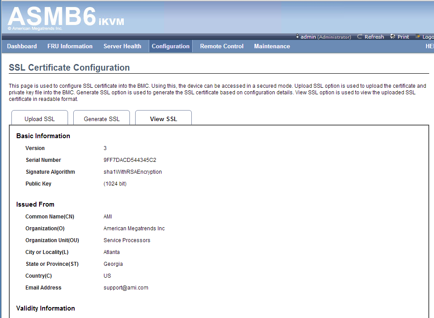Click the Version label
The height and width of the screenshot is (318, 434).
point(35,148)
